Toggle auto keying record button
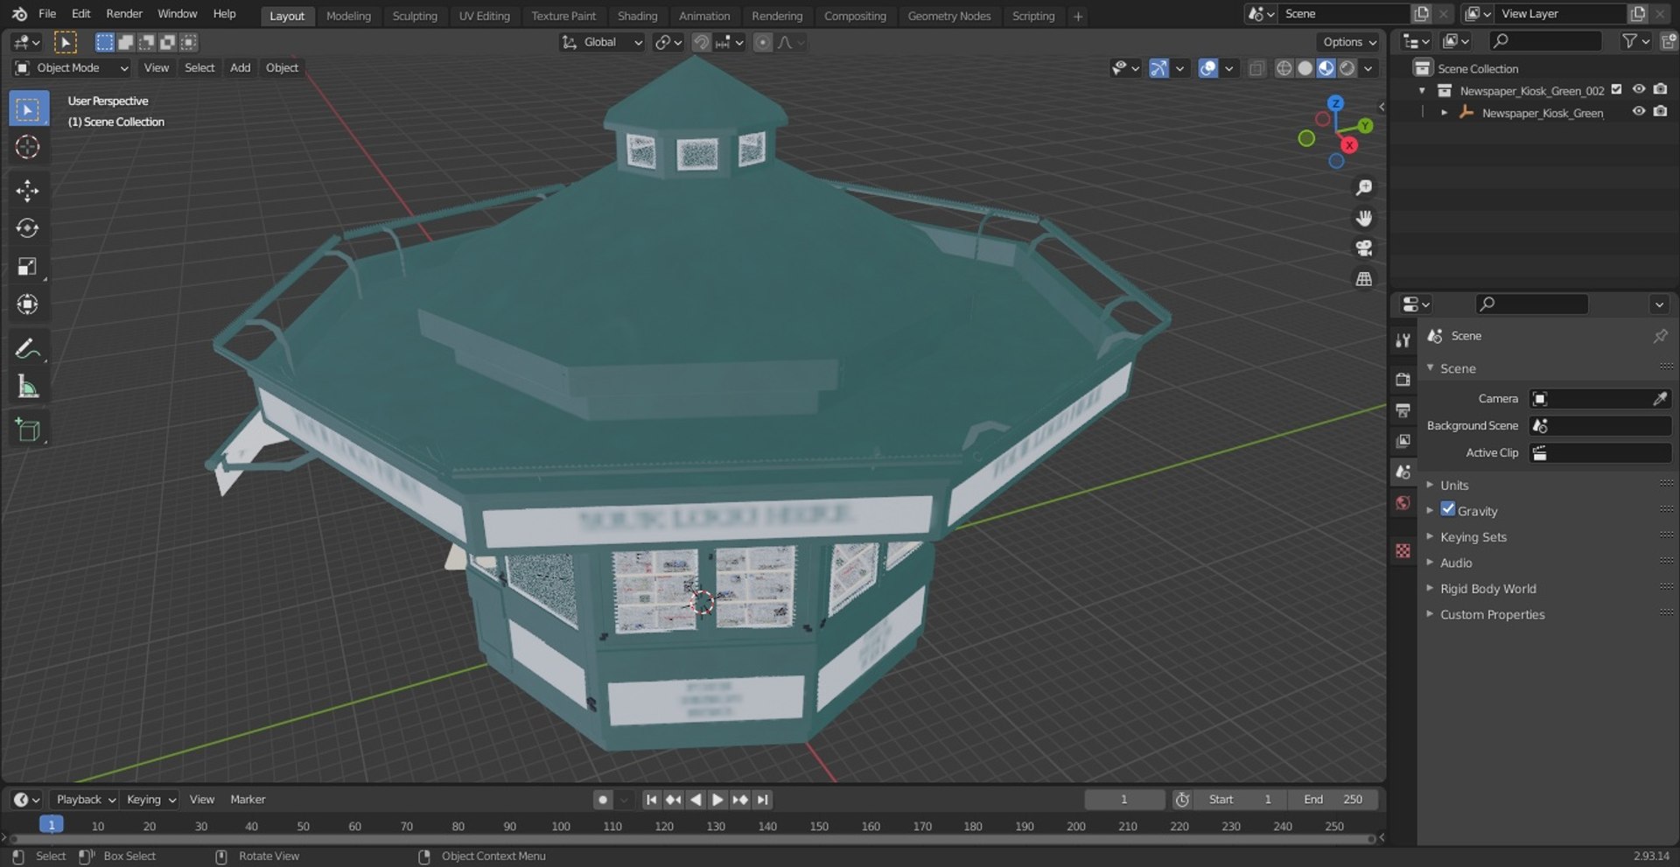 602,800
